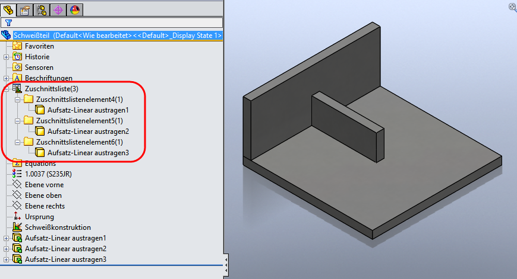Open the FeatureManager design tree tab
Image resolution: width=517 pixels, height=279 pixels.
8,10
